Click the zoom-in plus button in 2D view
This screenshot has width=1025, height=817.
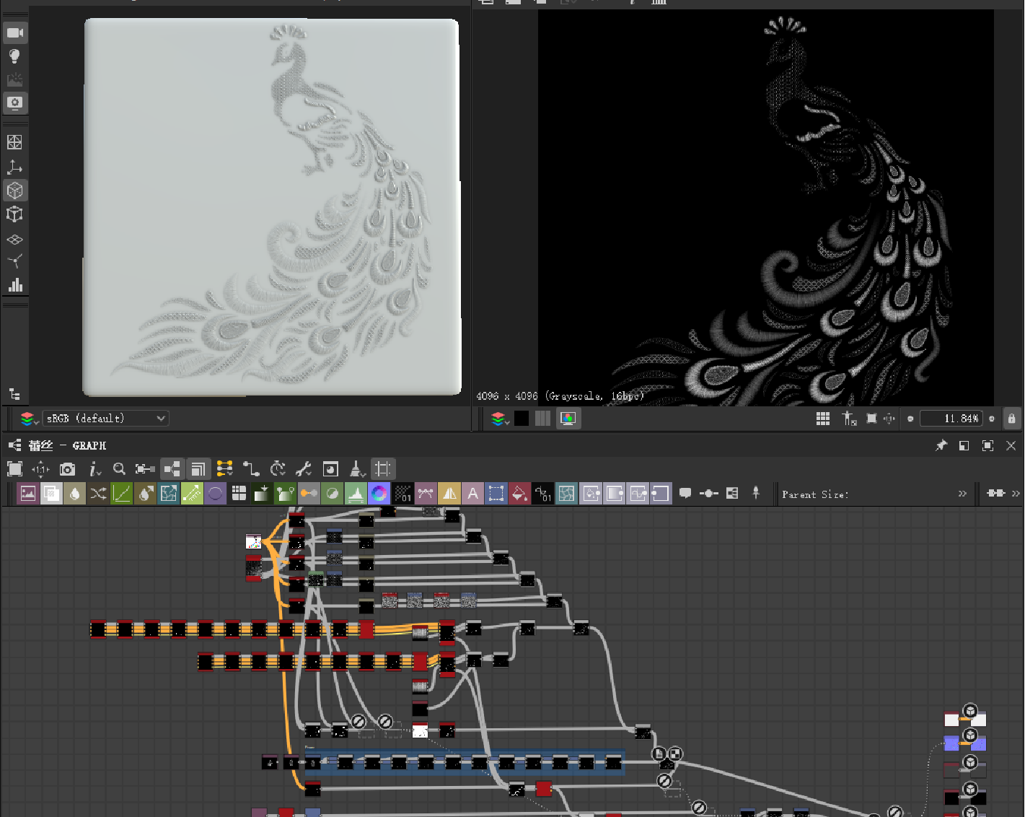point(992,419)
